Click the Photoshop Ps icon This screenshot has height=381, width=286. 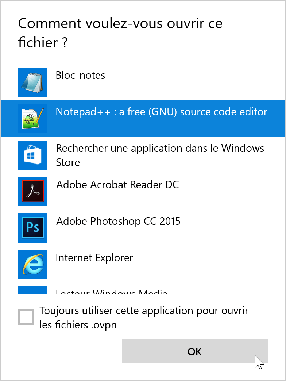33,228
